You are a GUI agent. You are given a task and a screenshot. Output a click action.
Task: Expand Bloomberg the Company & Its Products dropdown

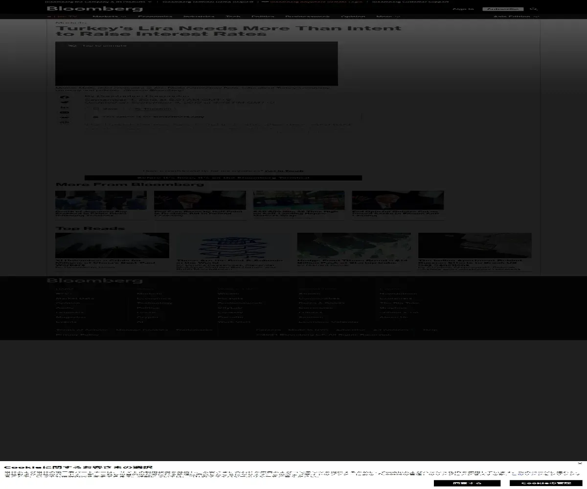tap(98, 1)
